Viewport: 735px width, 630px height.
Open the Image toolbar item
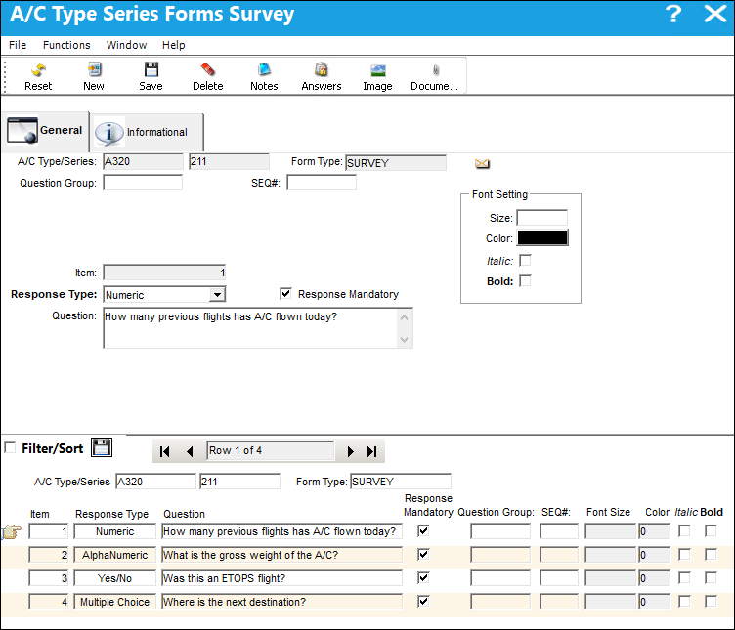click(377, 76)
